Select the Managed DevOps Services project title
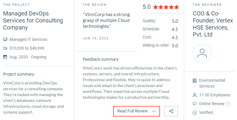 (x=33, y=20)
